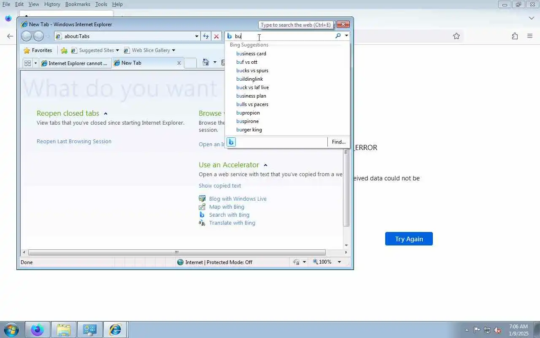Click the vertical scrollbar down arrow in IE
The image size is (540, 338).
click(x=346, y=245)
